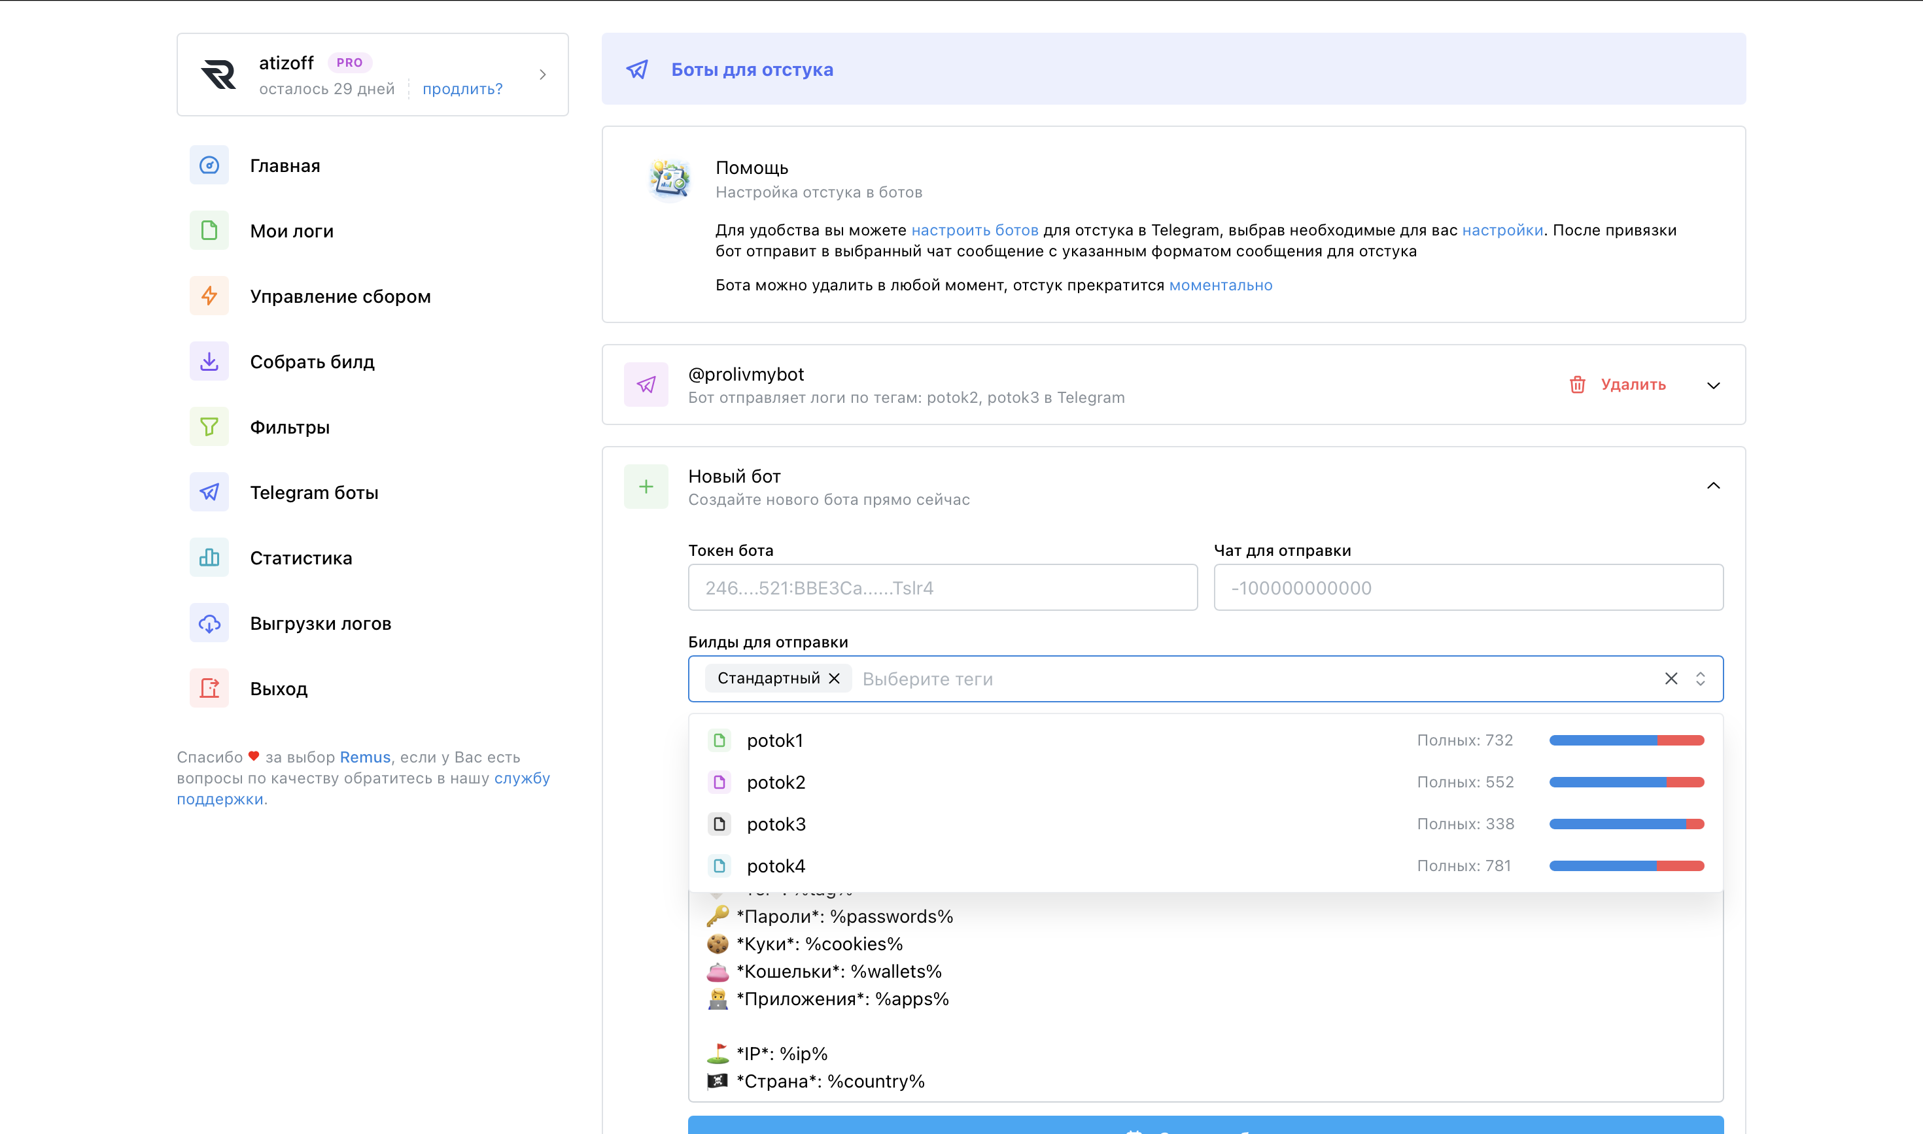1923x1134 pixels.
Task: Expand the @prolivmybot bot entry chevron
Action: (1713, 385)
